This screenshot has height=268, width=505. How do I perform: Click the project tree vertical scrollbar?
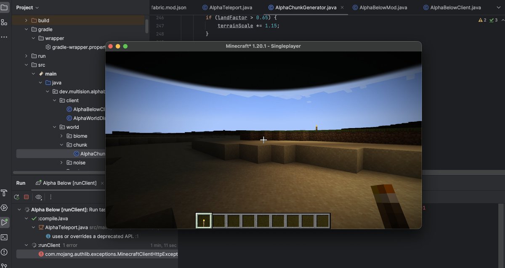coord(146,26)
